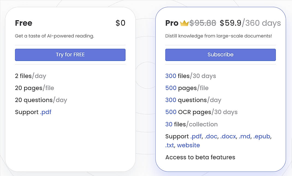Click the '500 OCR pages/30 days' line
The image size is (292, 176).
[x=201, y=112]
